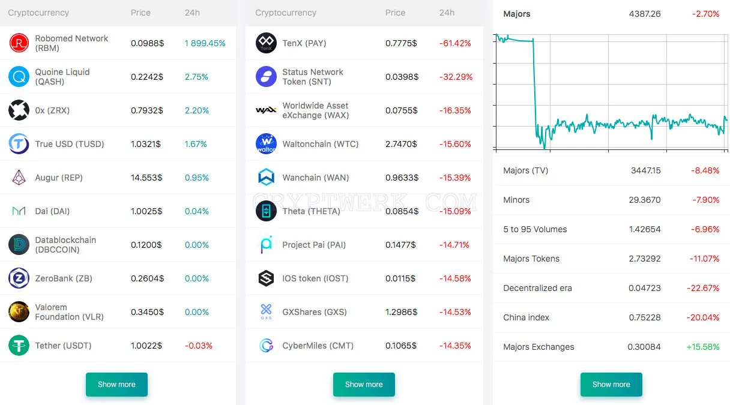Viewport: 730px width, 405px height.
Task: Show more in the indices panel
Action: coord(611,385)
